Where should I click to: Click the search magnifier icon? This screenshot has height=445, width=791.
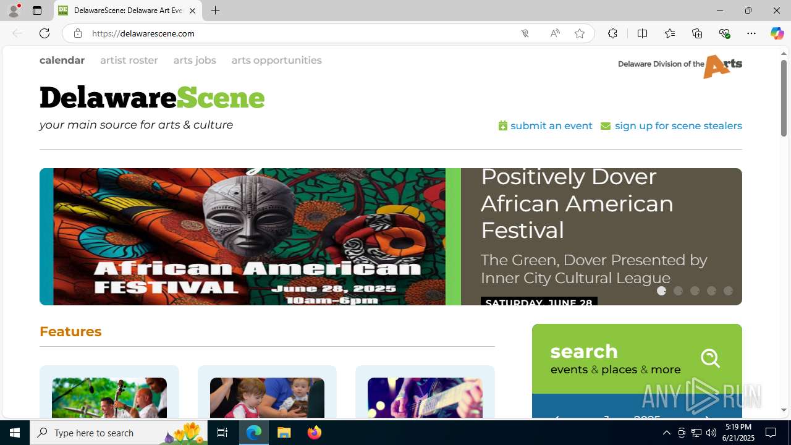710,358
